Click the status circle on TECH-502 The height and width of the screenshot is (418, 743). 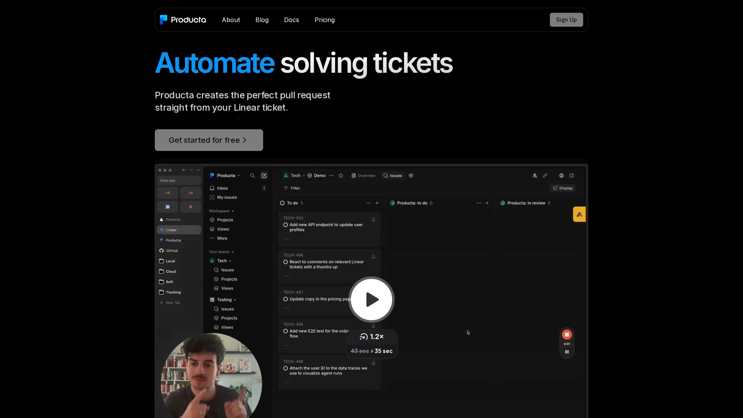(x=286, y=225)
